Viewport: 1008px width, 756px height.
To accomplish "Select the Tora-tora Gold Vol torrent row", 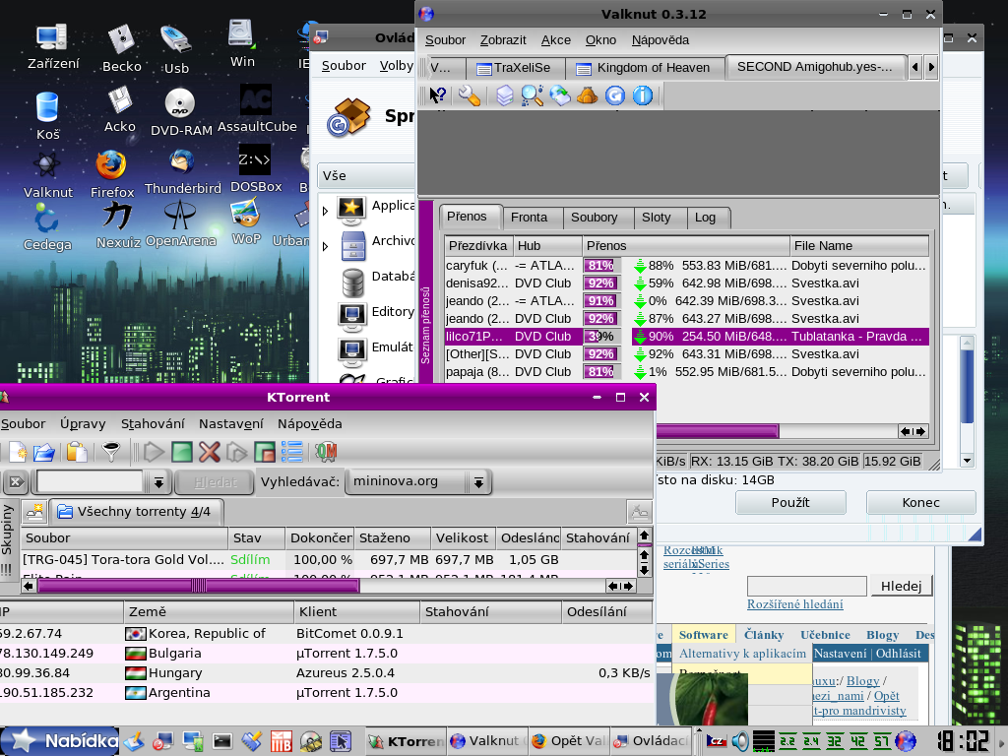I will click(329, 560).
